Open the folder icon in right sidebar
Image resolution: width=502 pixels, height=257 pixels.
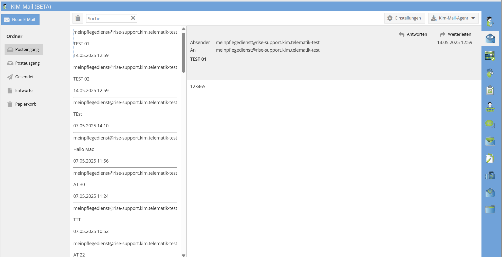pos(490,209)
